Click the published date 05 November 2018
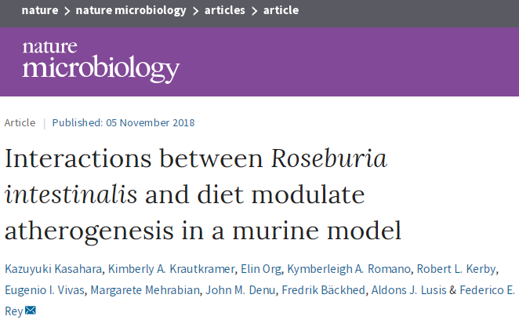The image size is (519, 320). (x=149, y=122)
